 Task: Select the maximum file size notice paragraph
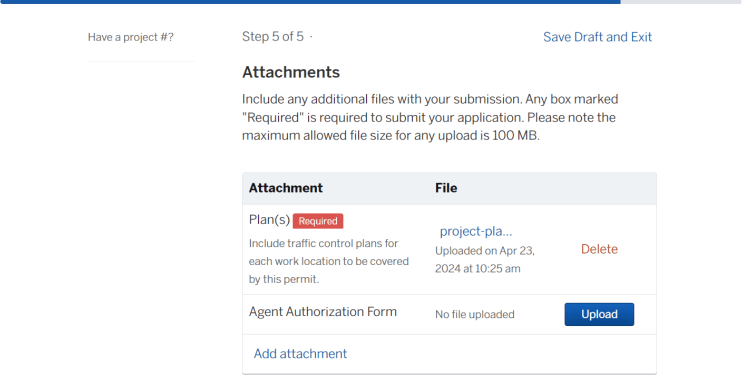point(428,117)
